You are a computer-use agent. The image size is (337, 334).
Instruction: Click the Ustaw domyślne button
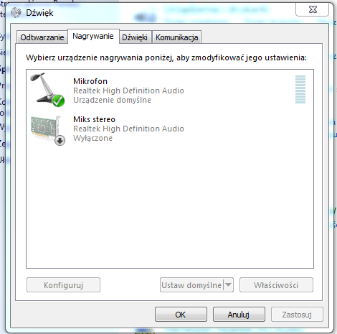coord(192,285)
